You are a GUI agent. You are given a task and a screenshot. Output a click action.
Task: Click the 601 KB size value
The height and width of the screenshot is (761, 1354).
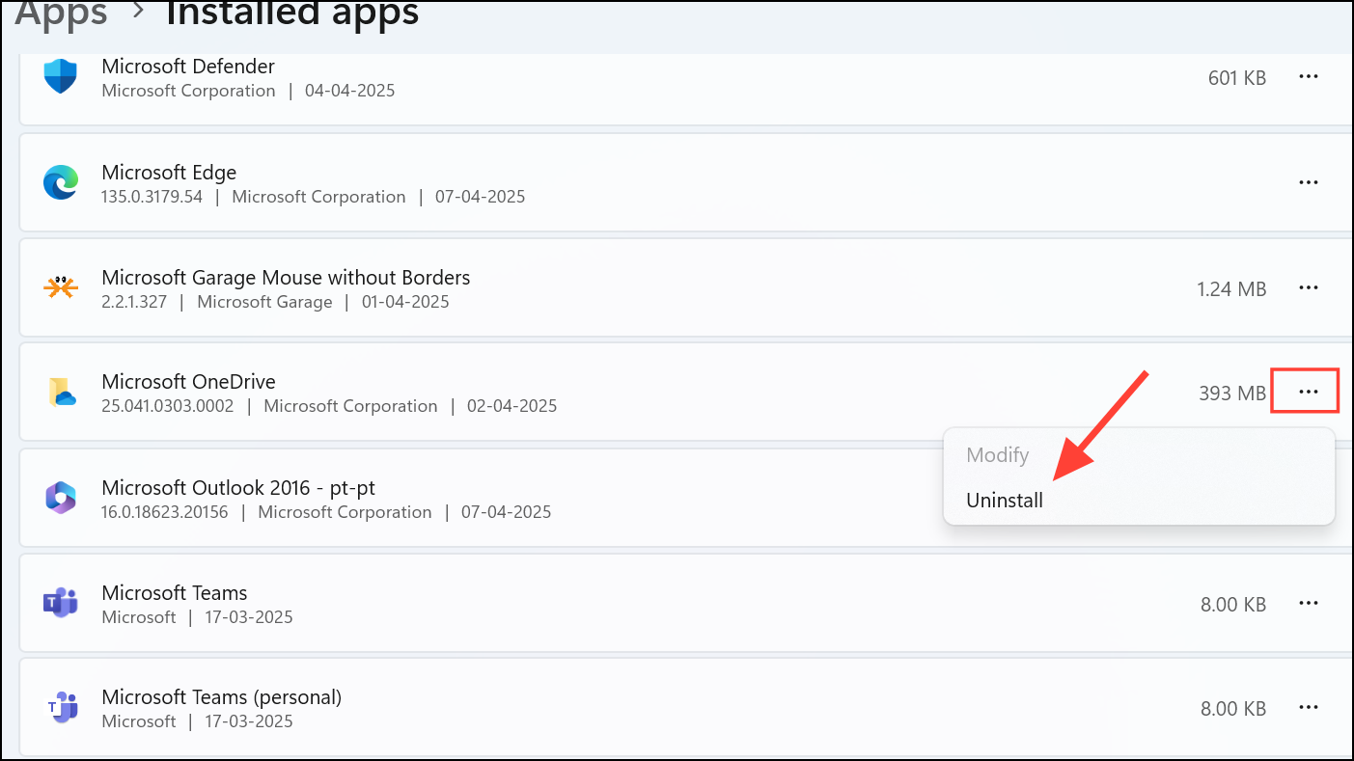(1237, 78)
